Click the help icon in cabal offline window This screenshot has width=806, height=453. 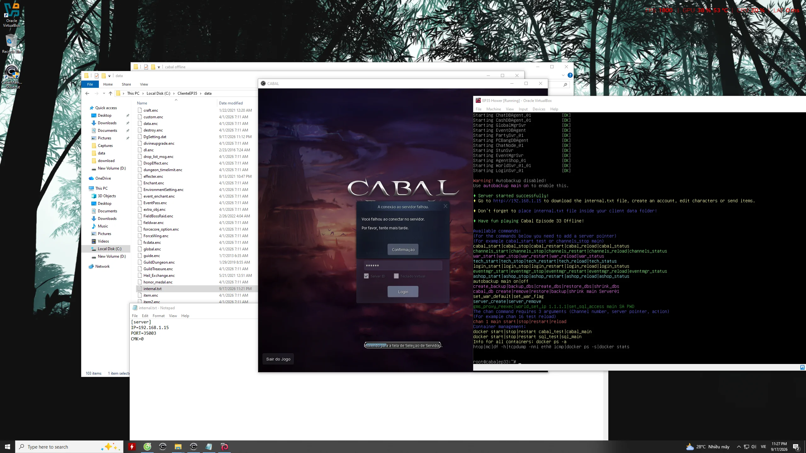click(x=570, y=75)
